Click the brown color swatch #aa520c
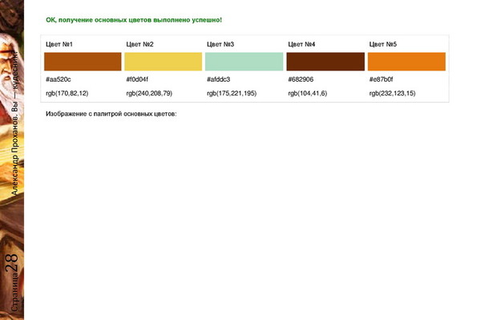 [x=83, y=62]
